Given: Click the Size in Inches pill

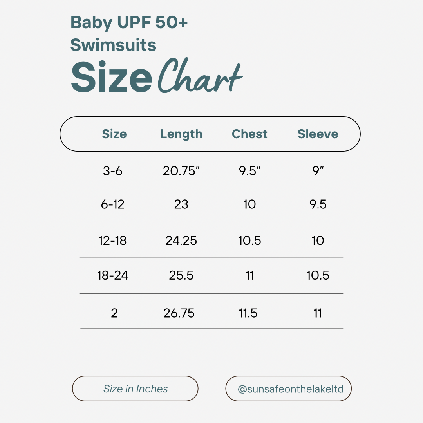Looking at the screenshot, I should pos(136,389).
